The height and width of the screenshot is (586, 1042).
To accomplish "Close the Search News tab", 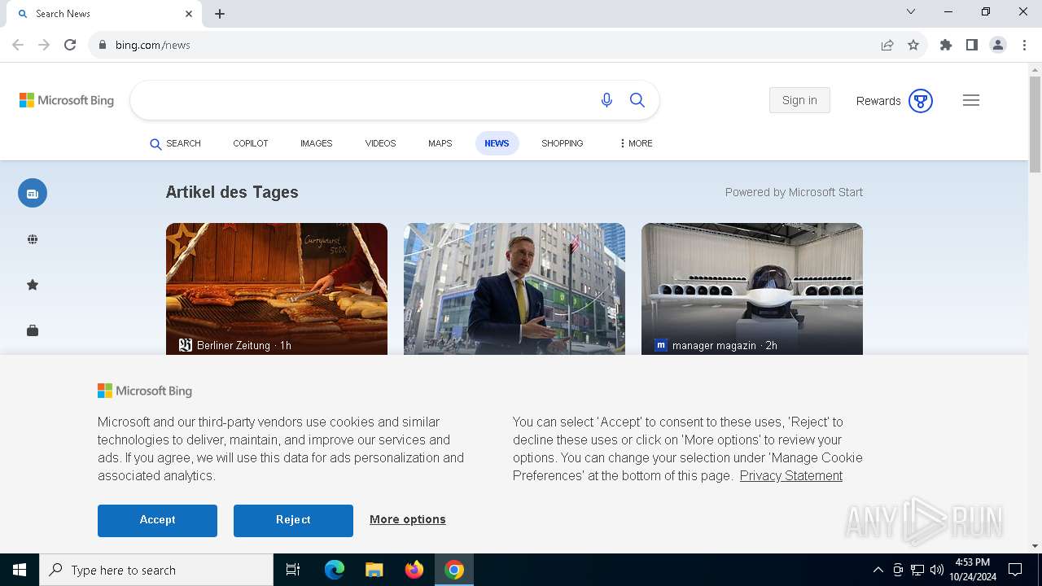I will point(189,14).
